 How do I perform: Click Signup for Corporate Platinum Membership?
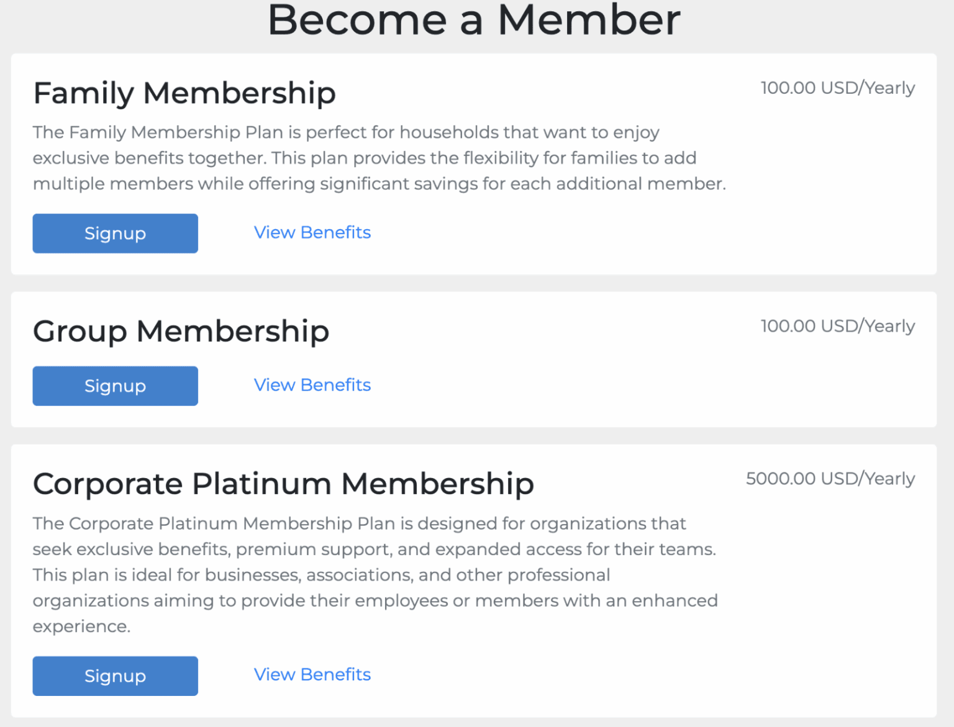click(x=115, y=675)
